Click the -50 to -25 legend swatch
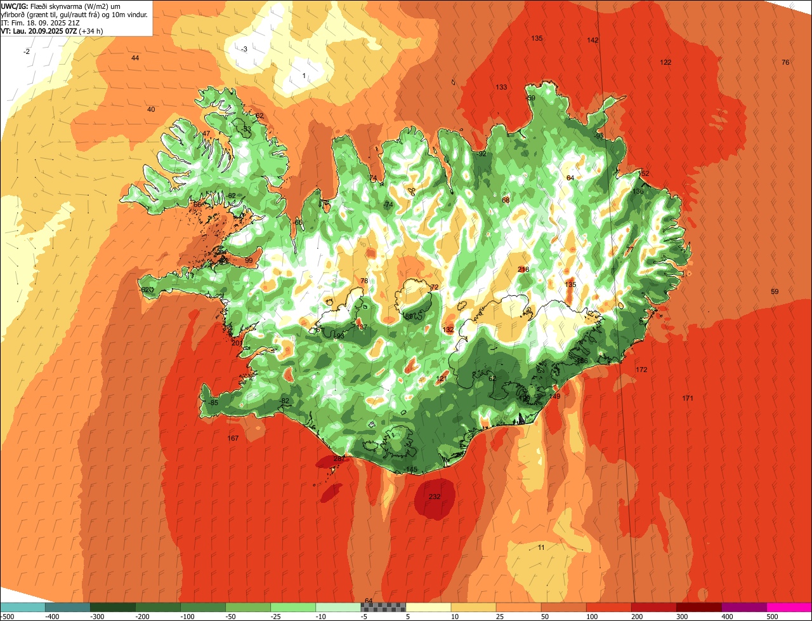Image resolution: width=812 pixels, height=621 pixels. 248,607
